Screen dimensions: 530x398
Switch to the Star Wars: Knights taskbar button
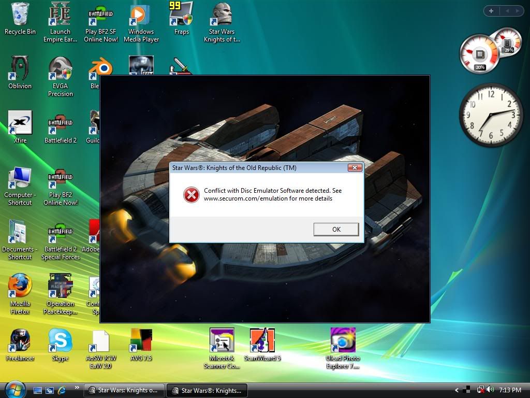point(124,390)
